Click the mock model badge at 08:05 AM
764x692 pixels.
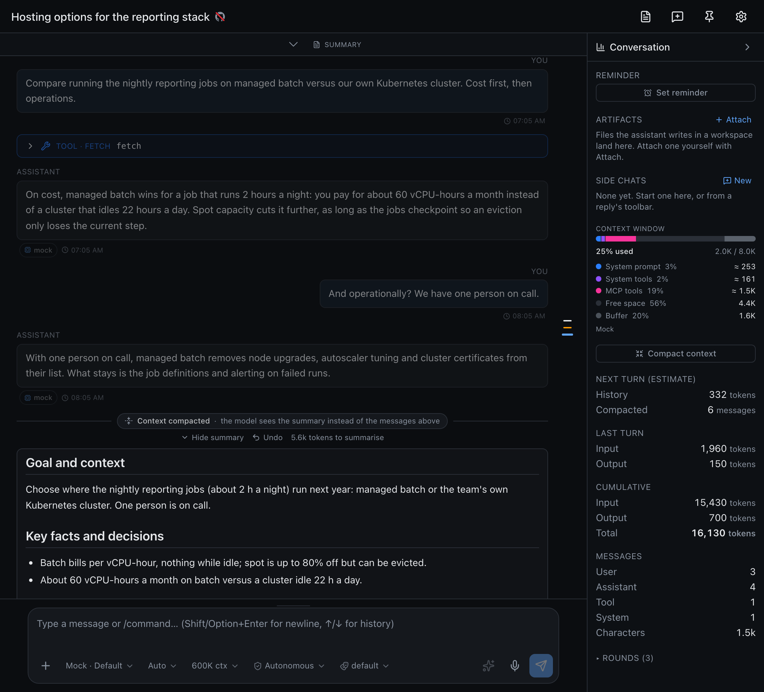click(38, 398)
